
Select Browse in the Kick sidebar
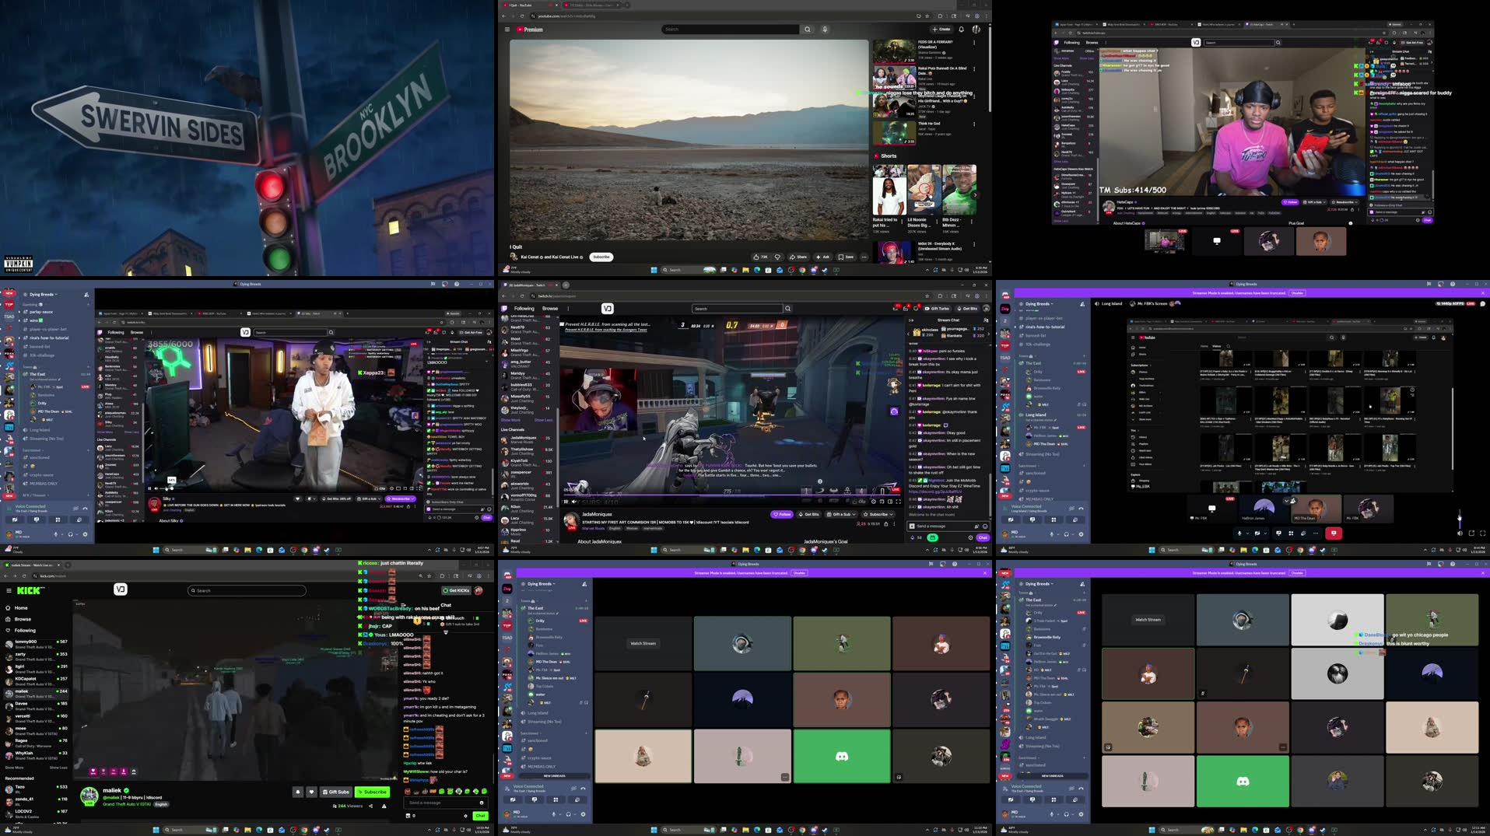pos(23,620)
